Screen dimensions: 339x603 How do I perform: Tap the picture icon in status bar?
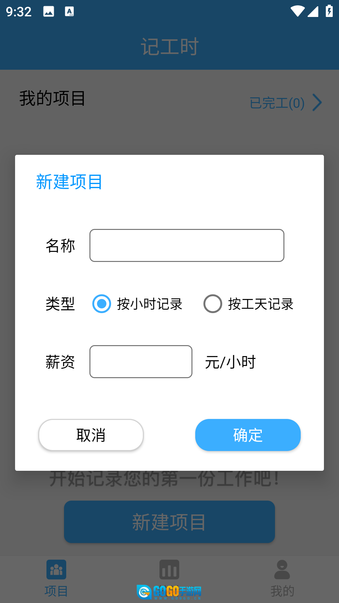[x=49, y=12]
